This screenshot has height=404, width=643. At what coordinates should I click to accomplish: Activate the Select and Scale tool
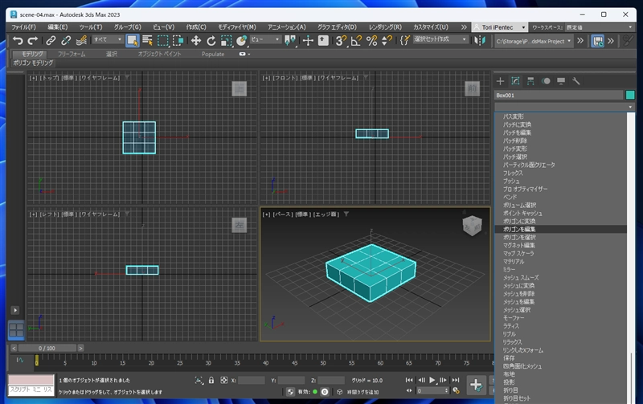coord(227,40)
